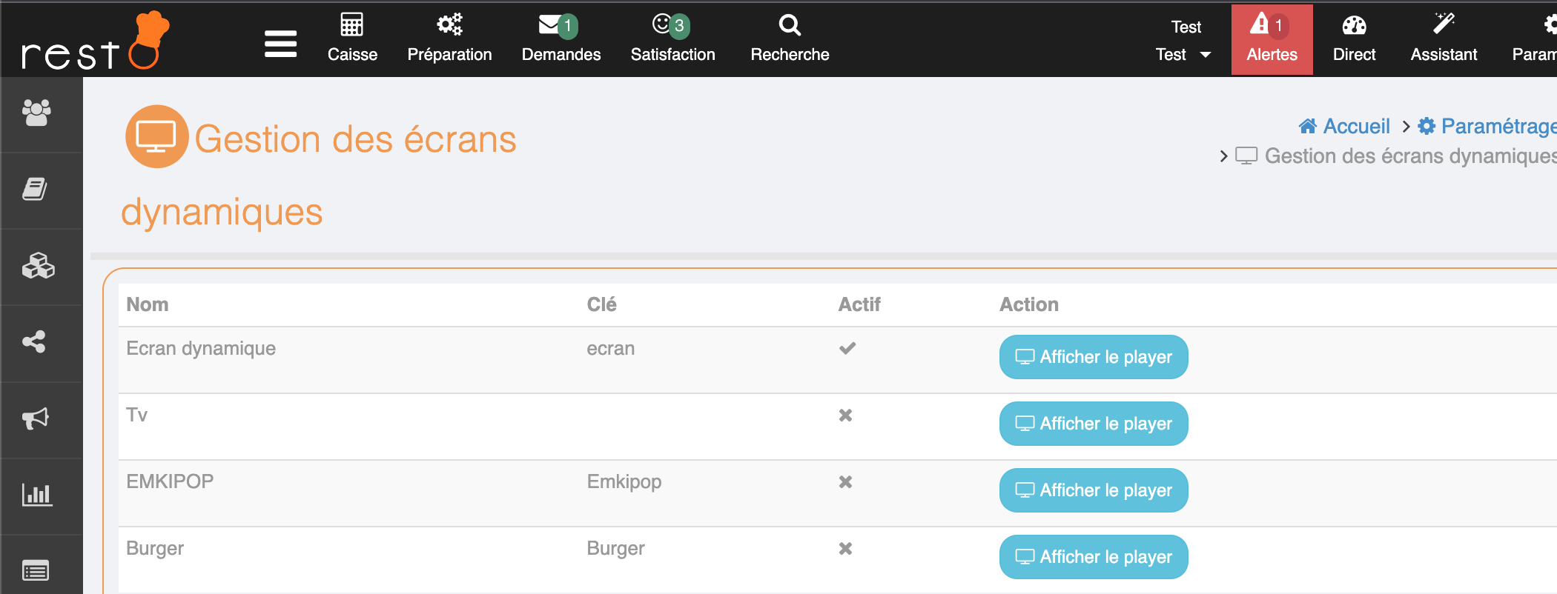1557x594 pixels.
Task: Toggle active status for Tv row
Action: [845, 416]
